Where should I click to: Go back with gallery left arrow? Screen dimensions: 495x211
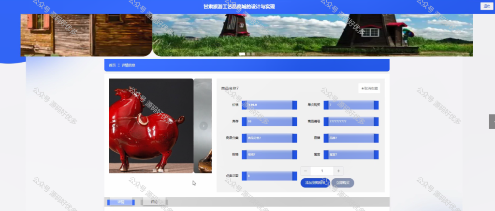[x=117, y=126]
